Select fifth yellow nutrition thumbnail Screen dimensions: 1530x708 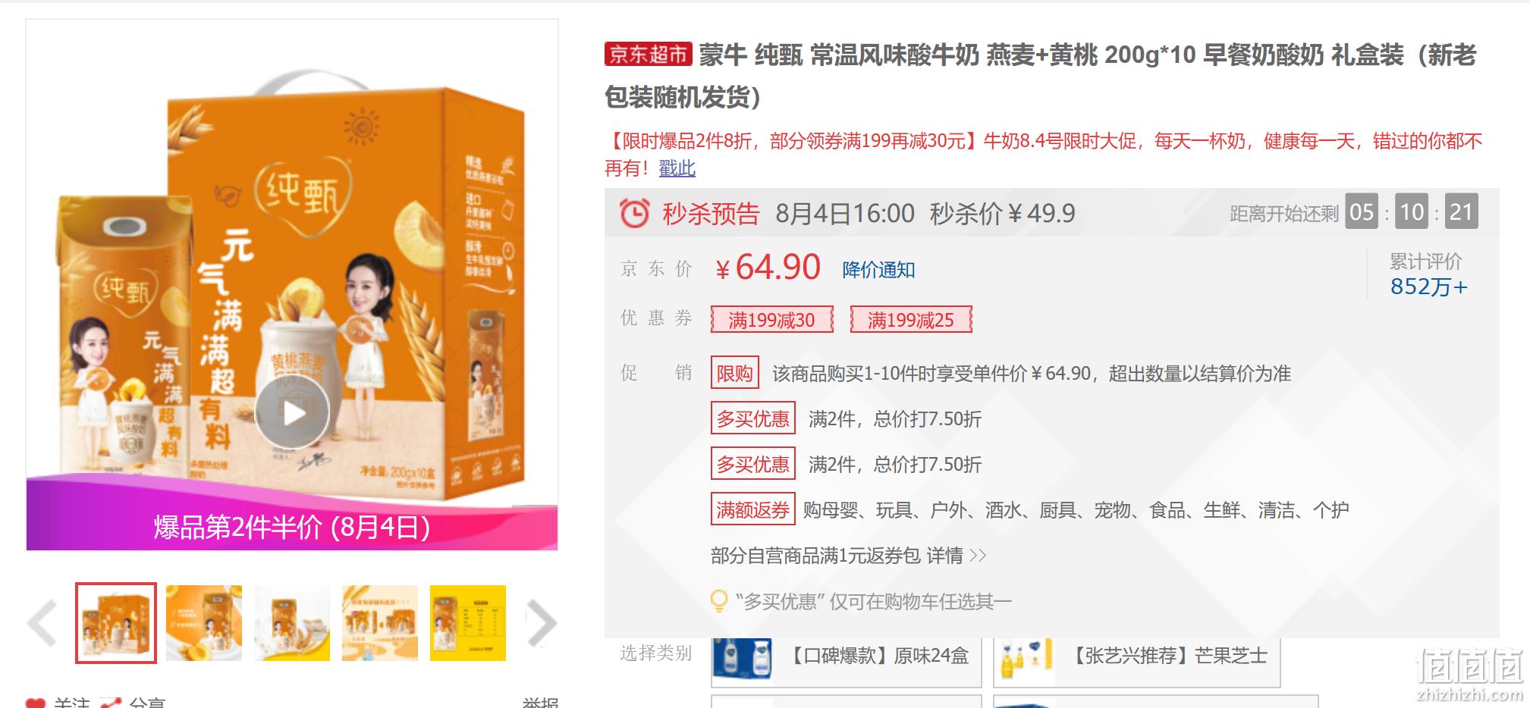point(468,623)
